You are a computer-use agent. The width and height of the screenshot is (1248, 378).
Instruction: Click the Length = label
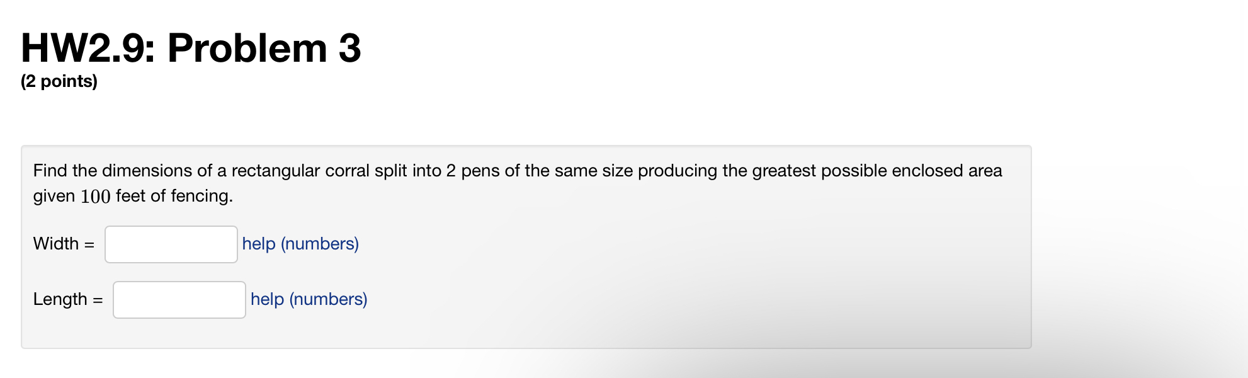(67, 299)
